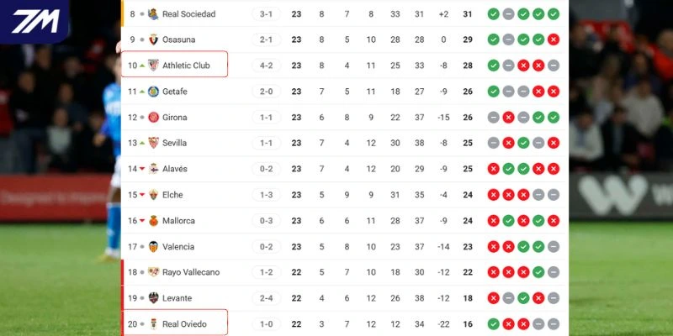Click Real Oviedo's first green win icon

click(x=493, y=324)
